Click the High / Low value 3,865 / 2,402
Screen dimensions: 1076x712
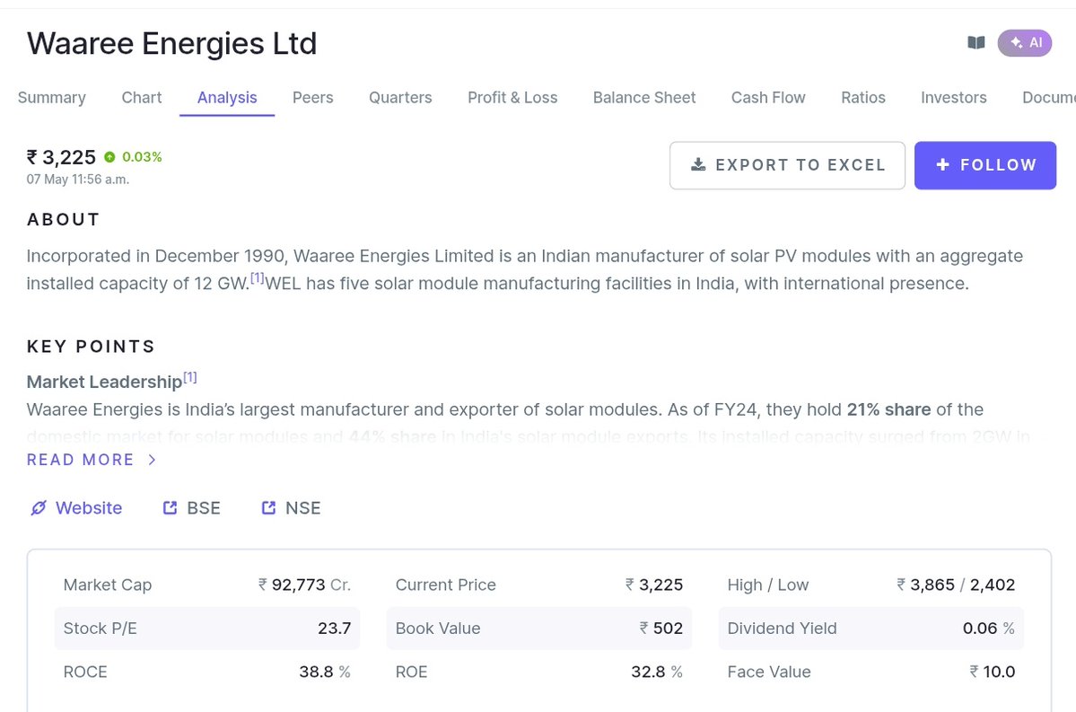tap(956, 585)
